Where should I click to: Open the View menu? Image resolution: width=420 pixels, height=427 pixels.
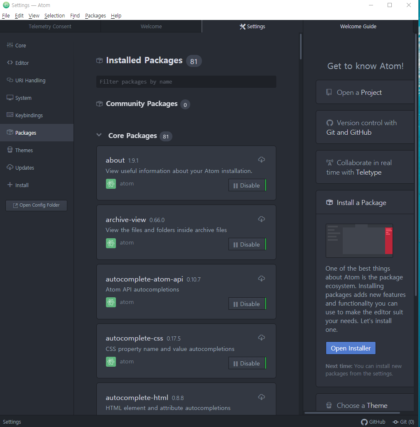pos(34,15)
